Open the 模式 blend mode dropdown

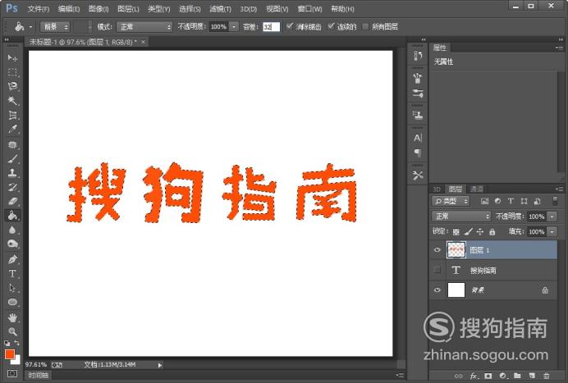(x=144, y=27)
